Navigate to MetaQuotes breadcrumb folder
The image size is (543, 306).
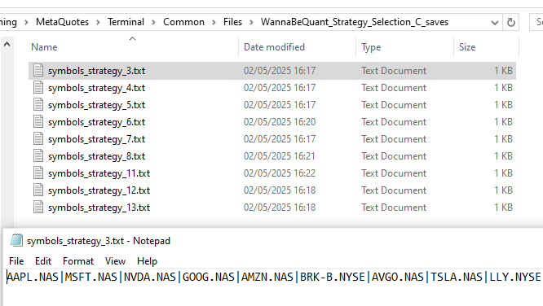pyautogui.click(x=62, y=22)
